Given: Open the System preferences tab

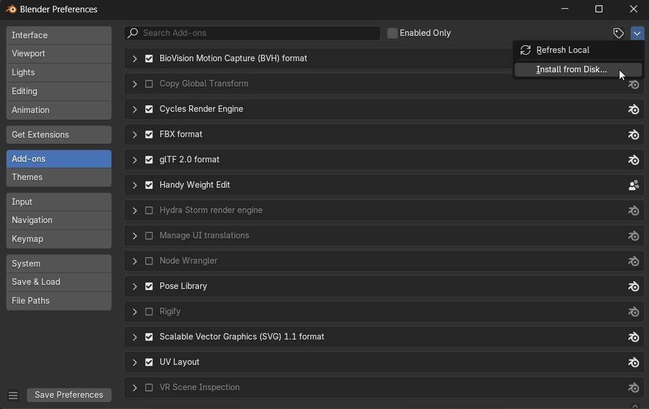Looking at the screenshot, I should (x=59, y=264).
